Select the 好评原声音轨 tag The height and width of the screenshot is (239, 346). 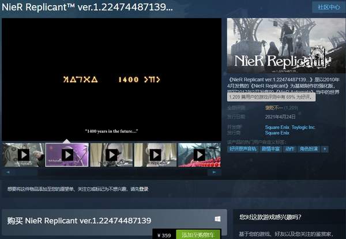[243, 149]
